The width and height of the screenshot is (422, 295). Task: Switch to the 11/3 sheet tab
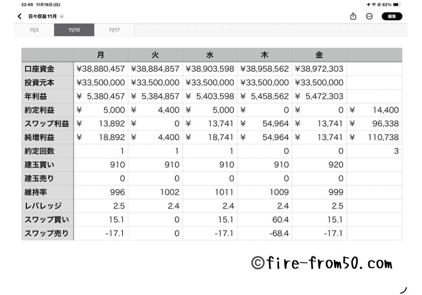(34, 30)
